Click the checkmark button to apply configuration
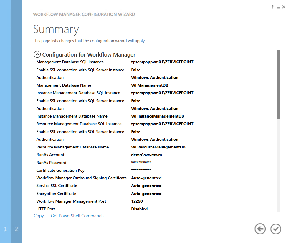The image size is (291, 243). click(x=276, y=229)
